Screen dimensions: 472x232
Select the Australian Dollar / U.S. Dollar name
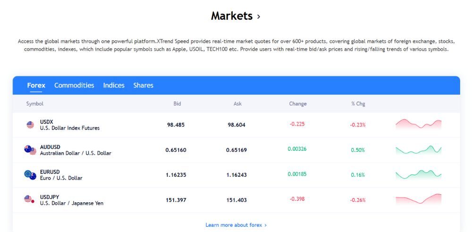point(76,153)
